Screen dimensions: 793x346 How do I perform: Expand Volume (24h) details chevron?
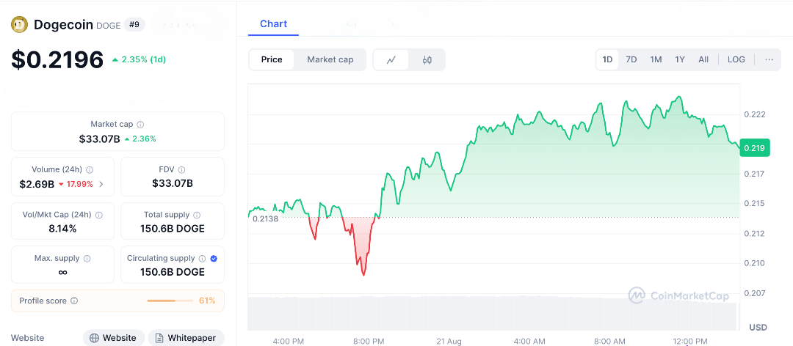pyautogui.click(x=101, y=184)
